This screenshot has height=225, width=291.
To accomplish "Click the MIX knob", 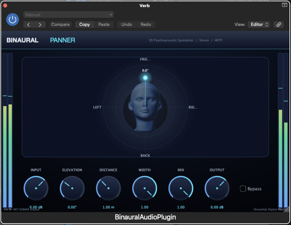I will (x=181, y=188).
